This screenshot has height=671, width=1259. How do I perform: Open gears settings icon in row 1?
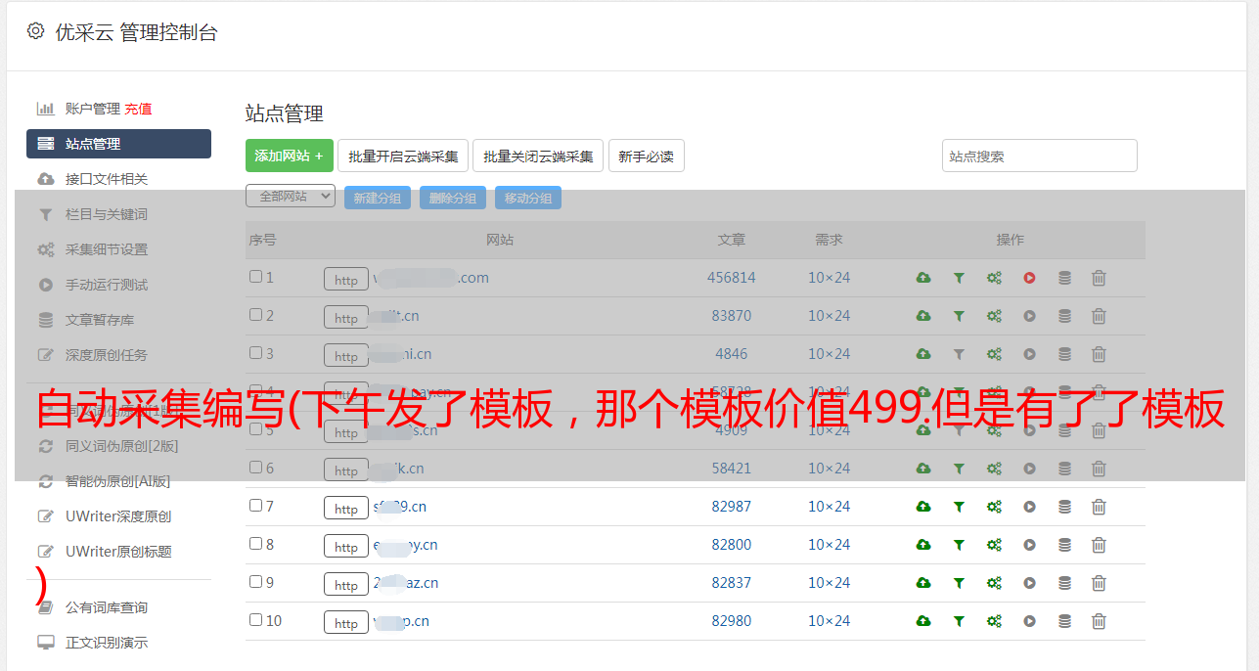(994, 278)
